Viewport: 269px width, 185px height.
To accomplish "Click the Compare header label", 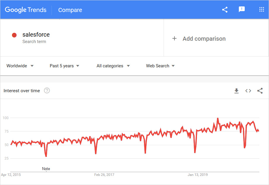I will click(x=70, y=10).
